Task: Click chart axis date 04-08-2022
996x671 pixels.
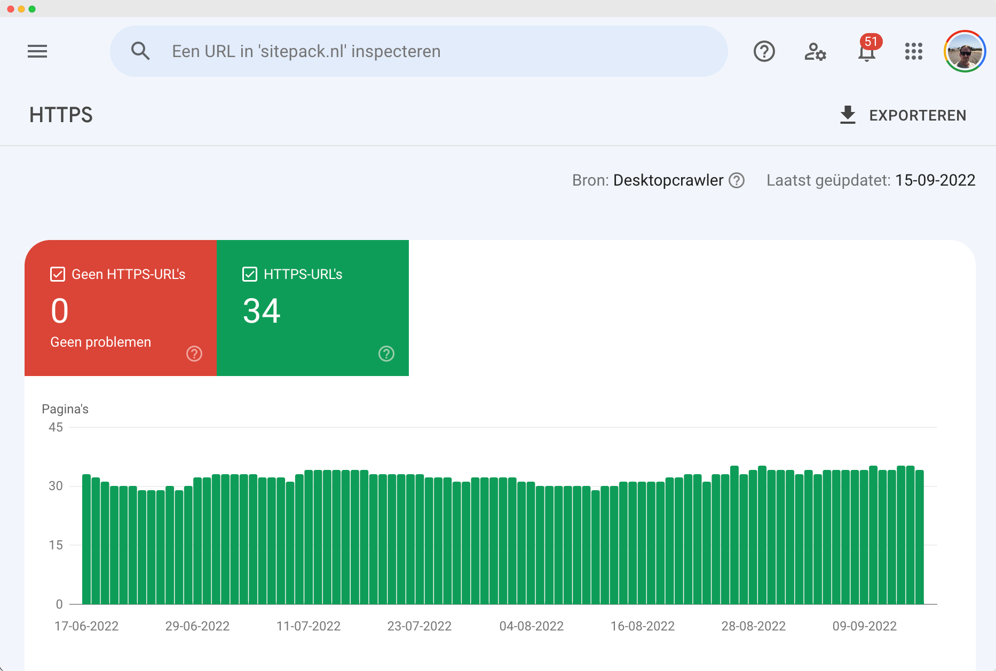Action: coord(532,626)
